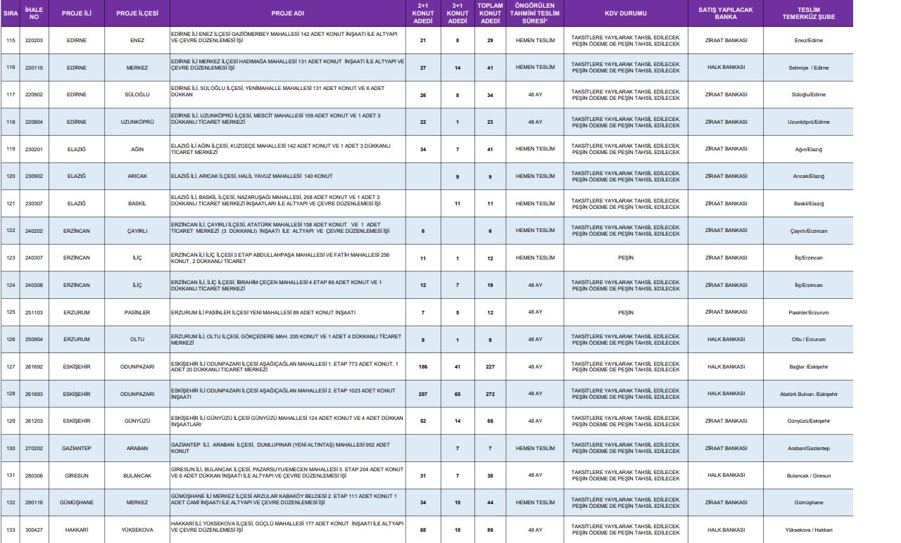Select total 272 in row 128

click(490, 394)
